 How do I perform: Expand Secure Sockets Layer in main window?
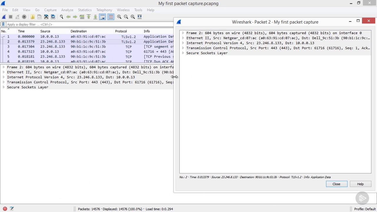[4, 87]
